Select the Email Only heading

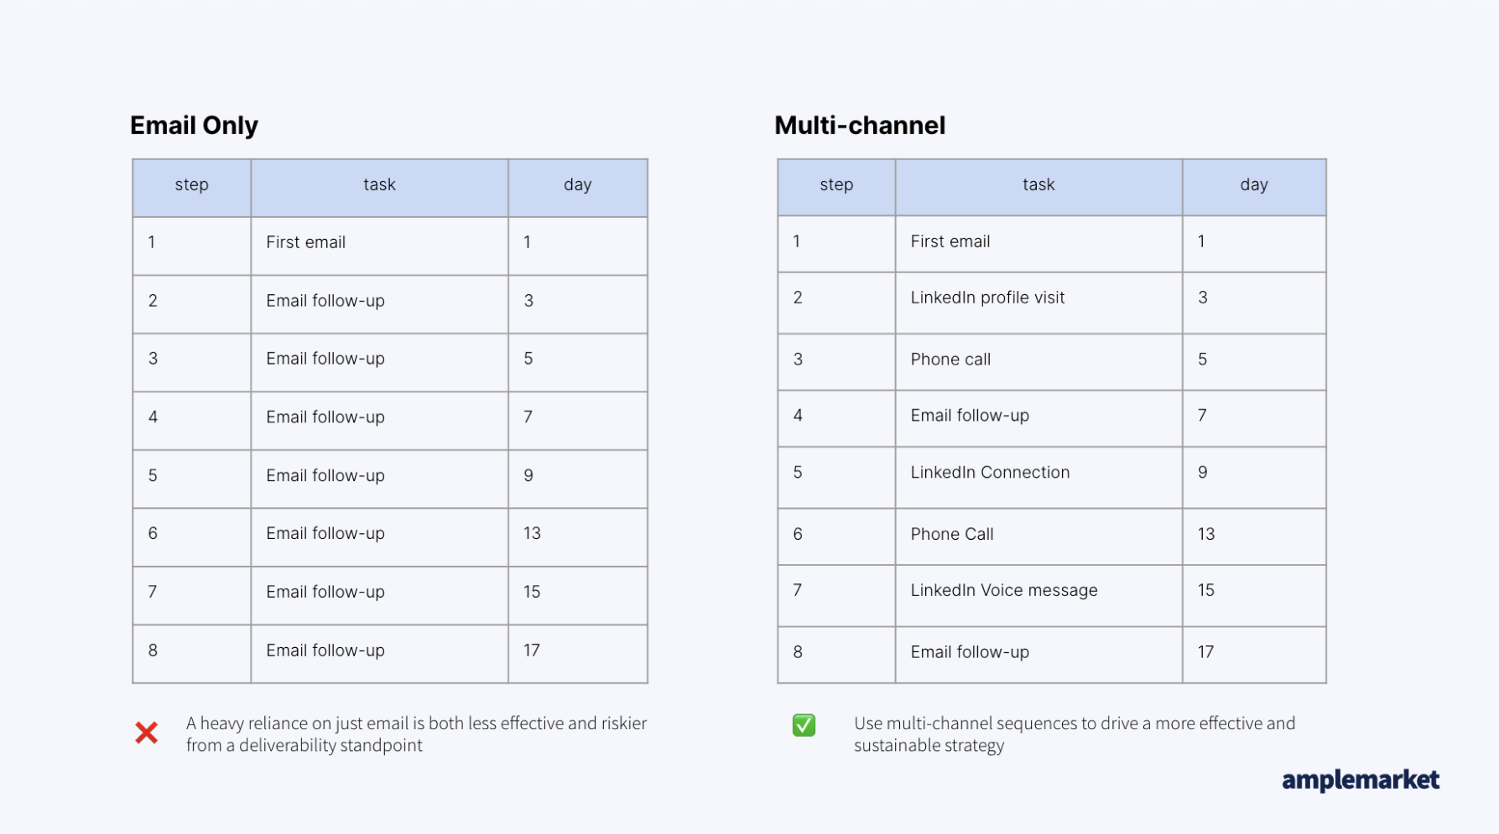point(194,126)
